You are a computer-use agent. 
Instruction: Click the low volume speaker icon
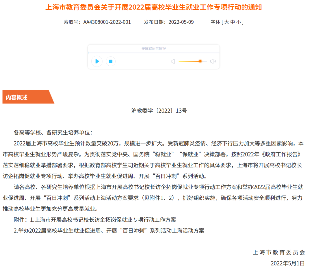tap(173, 61)
